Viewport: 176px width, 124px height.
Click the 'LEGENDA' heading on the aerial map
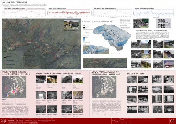[x=5, y=52]
